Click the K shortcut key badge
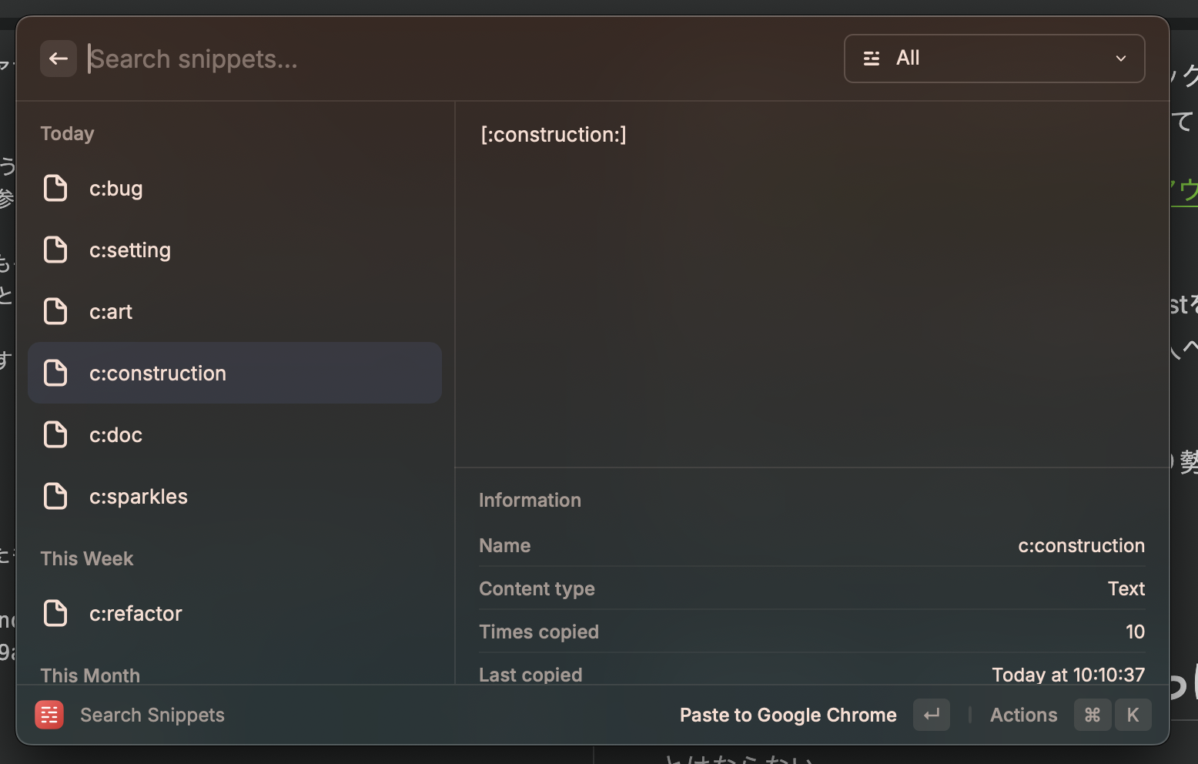This screenshot has height=764, width=1198. coord(1133,715)
